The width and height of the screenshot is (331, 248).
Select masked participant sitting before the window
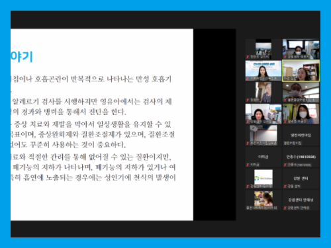coord(301,49)
